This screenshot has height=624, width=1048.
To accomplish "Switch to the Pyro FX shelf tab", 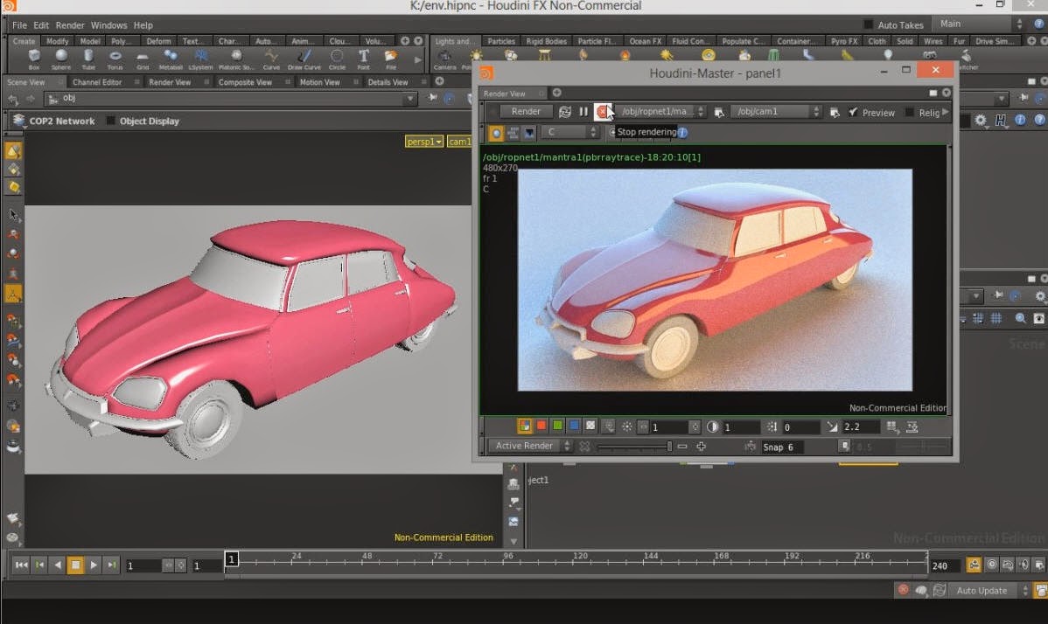I will 845,40.
